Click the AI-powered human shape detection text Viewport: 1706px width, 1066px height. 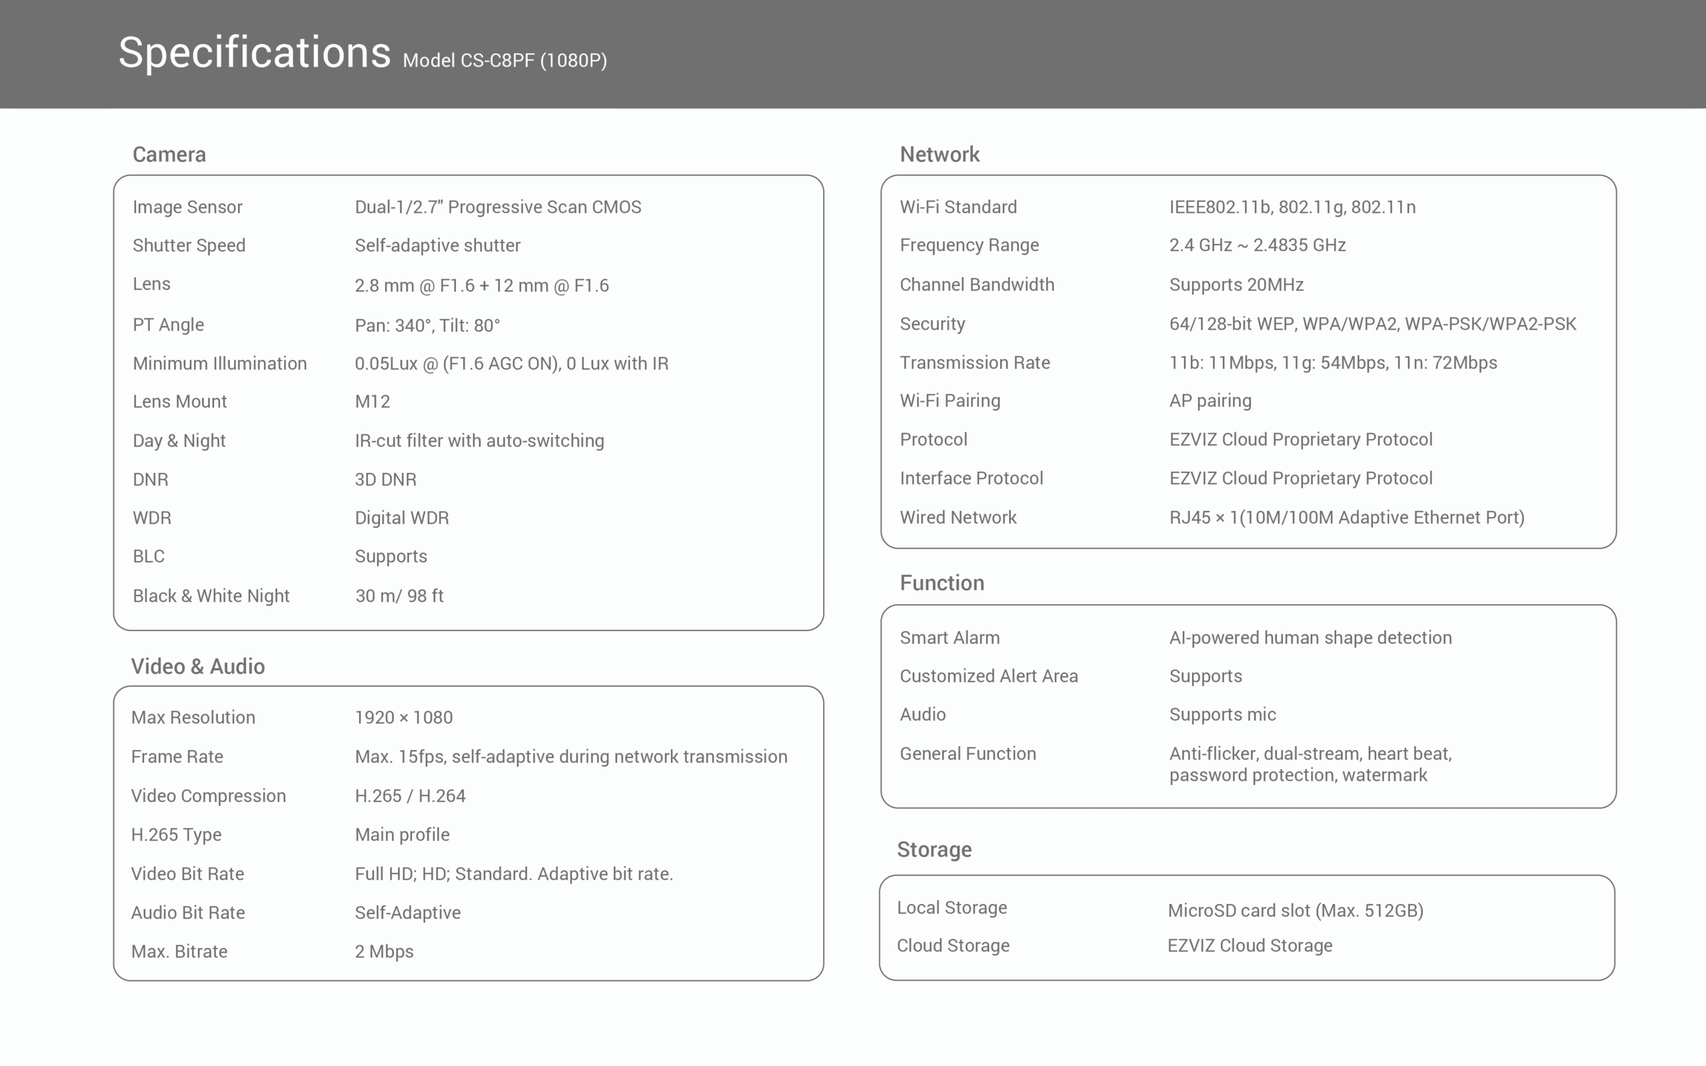click(1309, 638)
